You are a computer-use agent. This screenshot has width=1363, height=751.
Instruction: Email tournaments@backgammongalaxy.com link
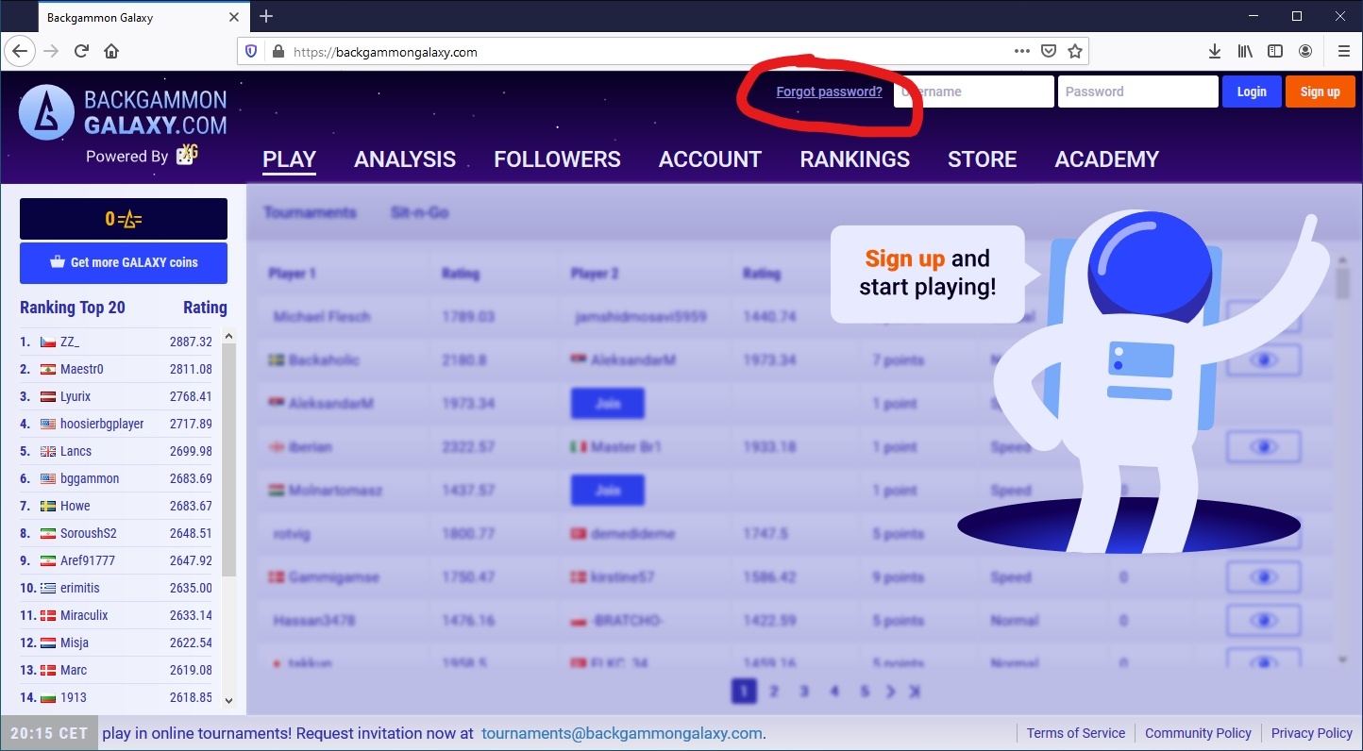pos(621,733)
